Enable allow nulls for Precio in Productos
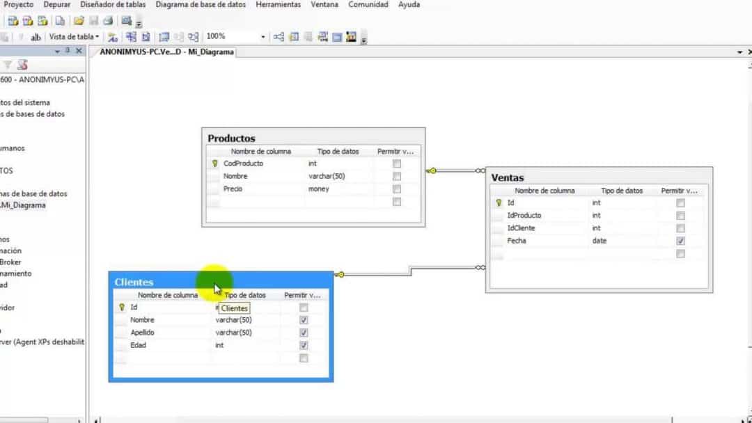752x423 pixels. point(397,189)
